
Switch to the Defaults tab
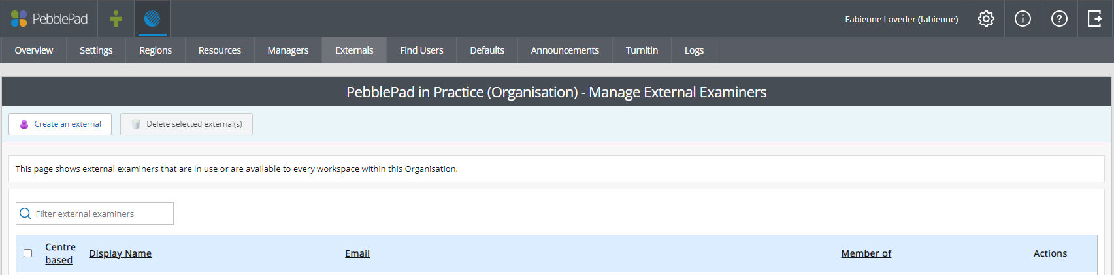pyautogui.click(x=487, y=50)
